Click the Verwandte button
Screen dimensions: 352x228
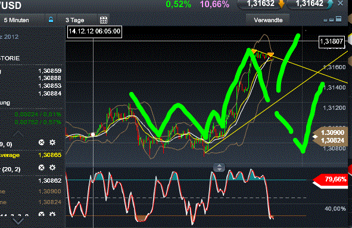tap(268, 20)
